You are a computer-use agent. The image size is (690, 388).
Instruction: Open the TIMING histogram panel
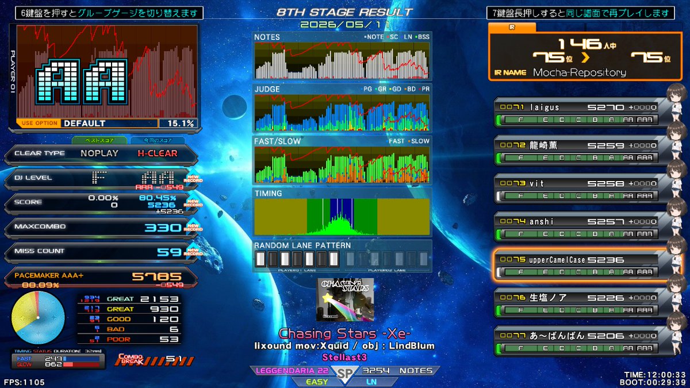point(342,212)
